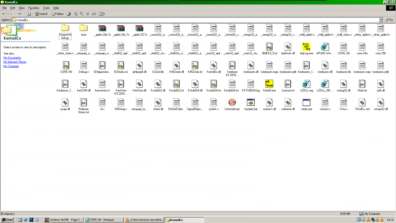Viewport: 396px width, 223px height.
Task: Run Uninstall.exe
Action: [x=232, y=102]
